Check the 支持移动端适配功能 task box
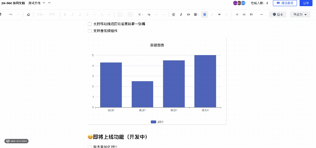Viewport: 316px width, 148px height. [90, 24]
